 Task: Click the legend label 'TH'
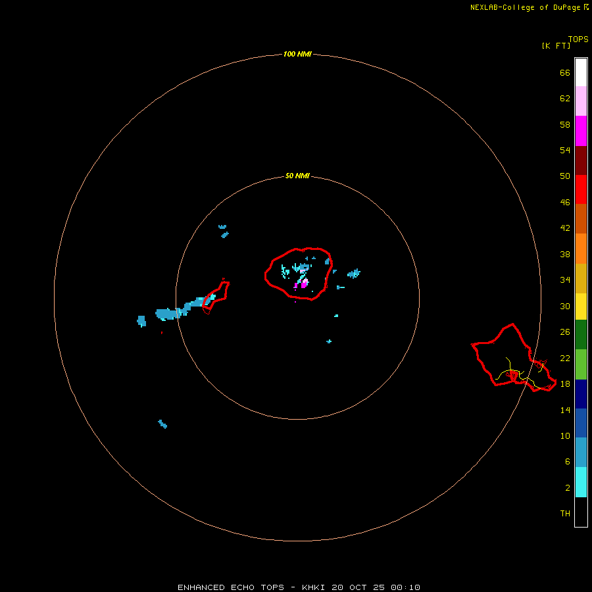(x=565, y=513)
